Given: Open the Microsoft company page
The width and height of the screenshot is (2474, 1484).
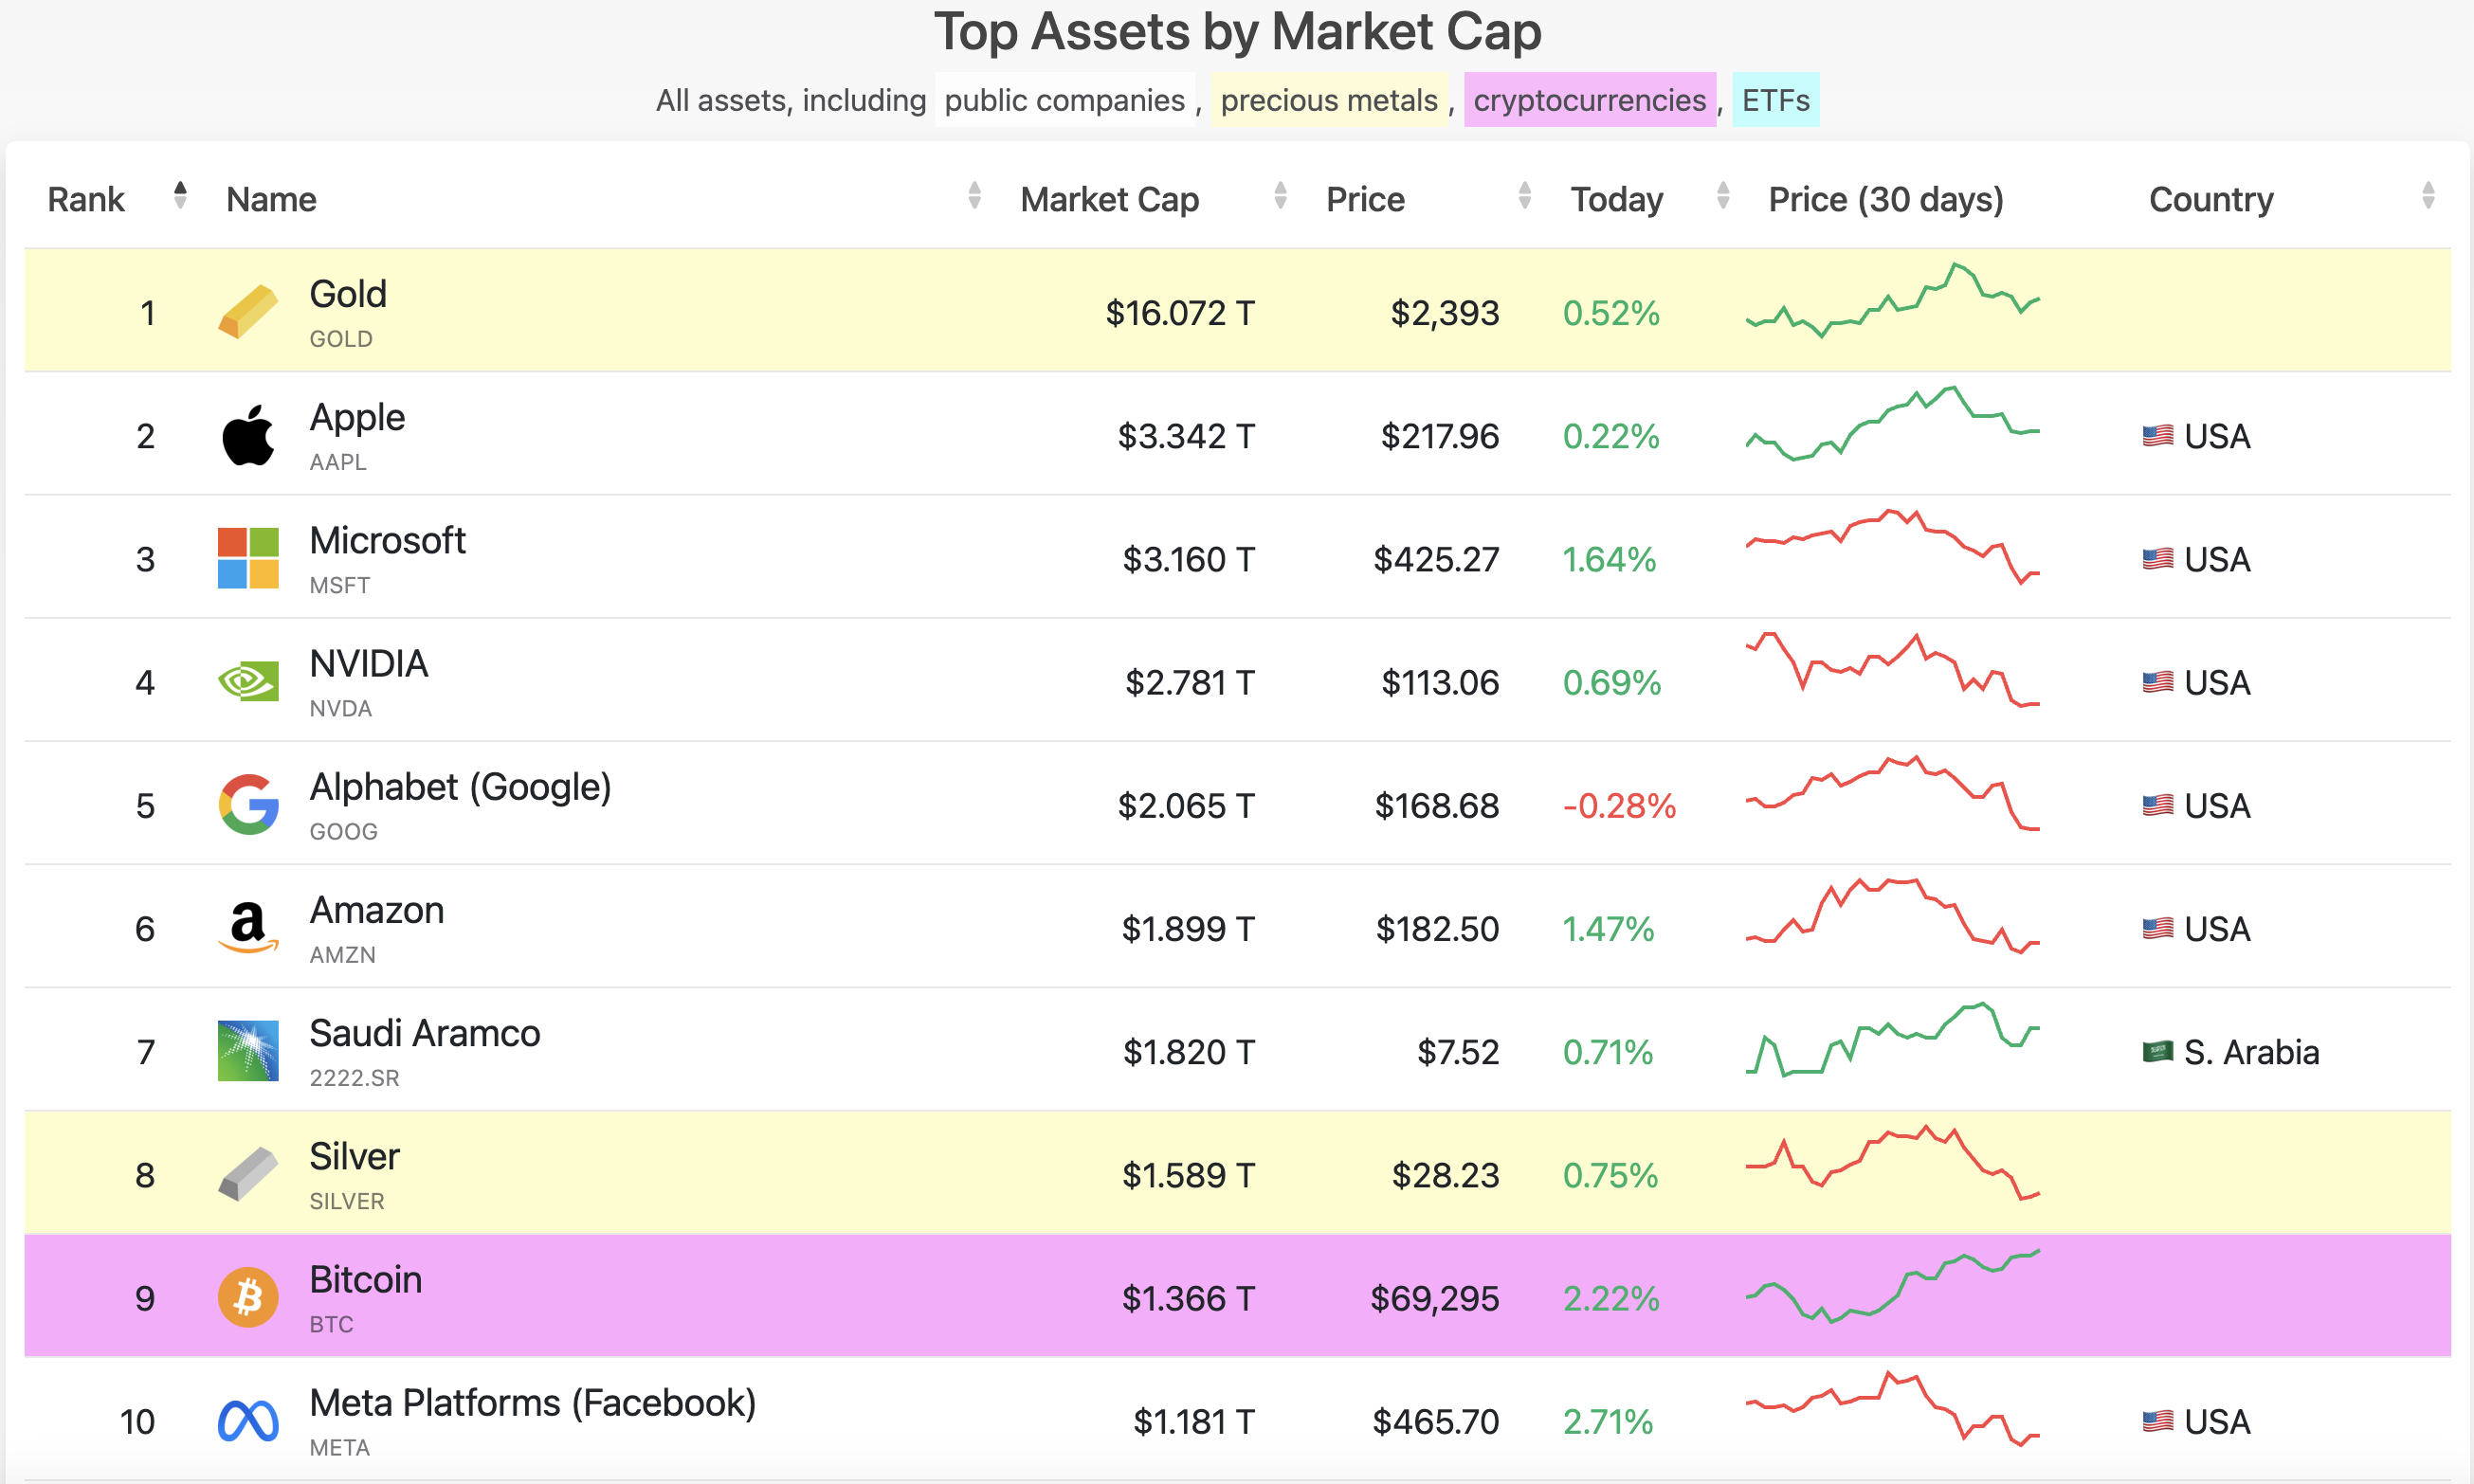Looking at the screenshot, I should point(388,540).
